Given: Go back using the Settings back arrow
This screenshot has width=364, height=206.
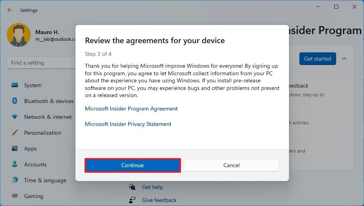Looking at the screenshot, I should click(x=10, y=10).
